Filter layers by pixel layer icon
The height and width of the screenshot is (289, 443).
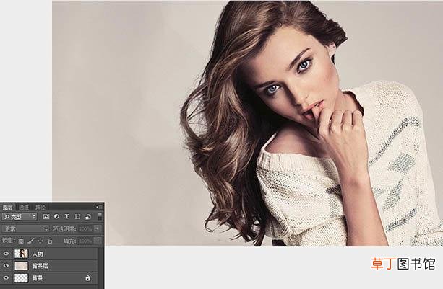tap(46, 217)
